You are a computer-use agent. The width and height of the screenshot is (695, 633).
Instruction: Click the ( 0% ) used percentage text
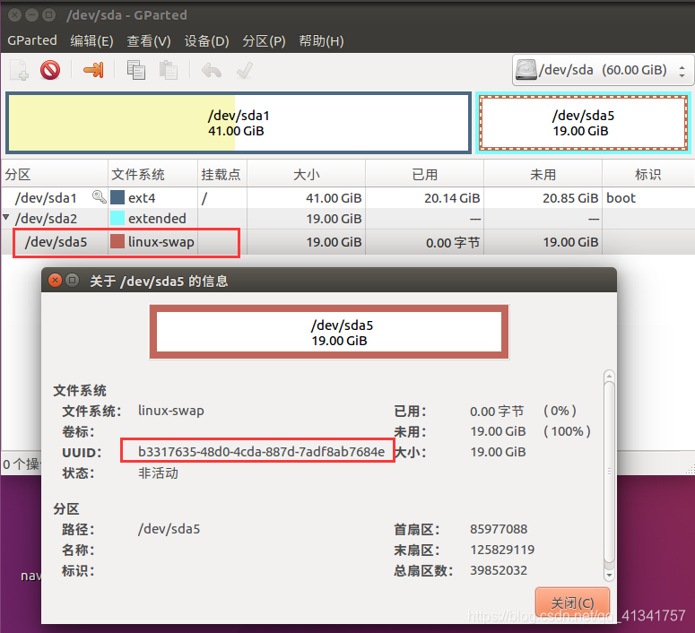coord(560,411)
